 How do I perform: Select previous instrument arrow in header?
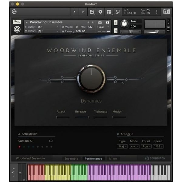click(88, 22)
